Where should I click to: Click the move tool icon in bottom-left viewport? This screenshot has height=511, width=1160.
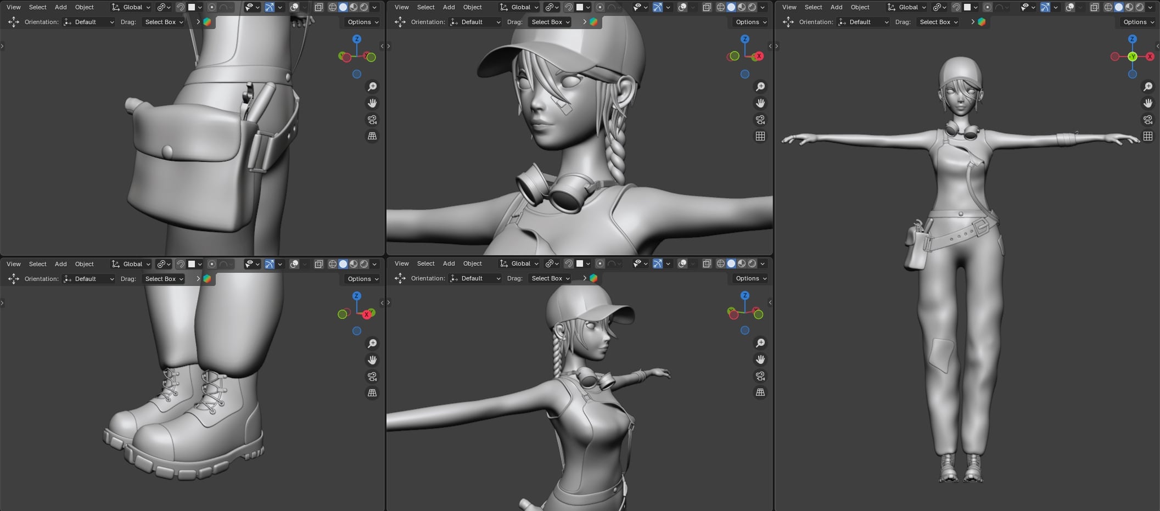pyautogui.click(x=14, y=279)
